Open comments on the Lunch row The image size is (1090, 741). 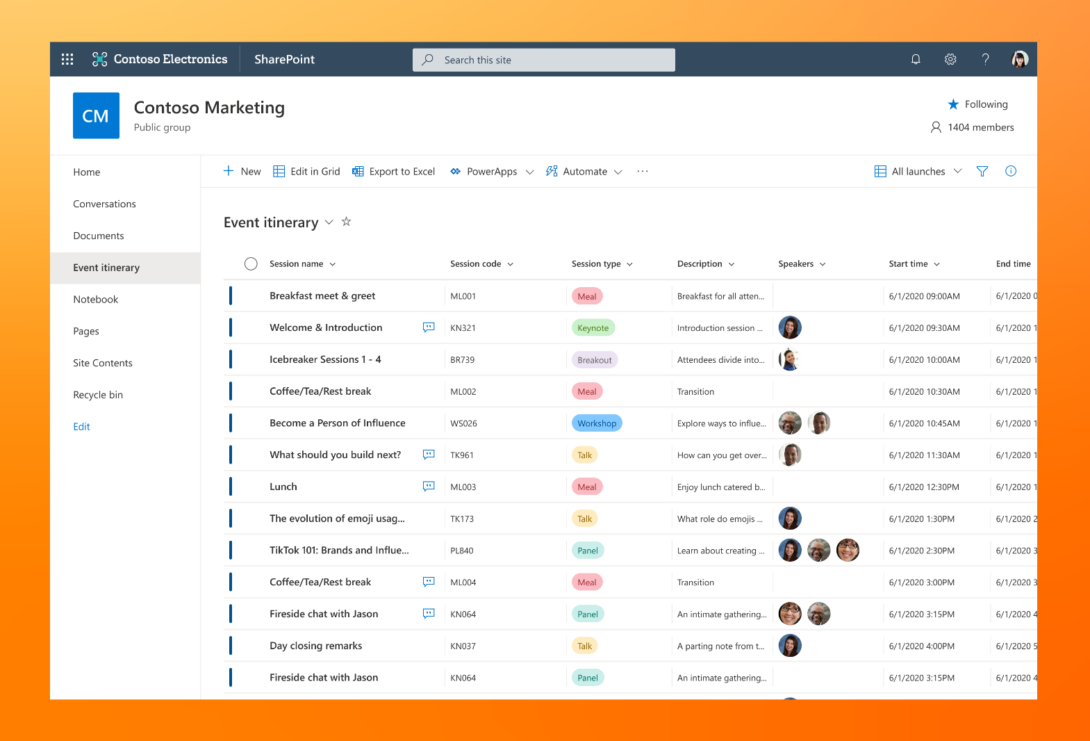(429, 487)
